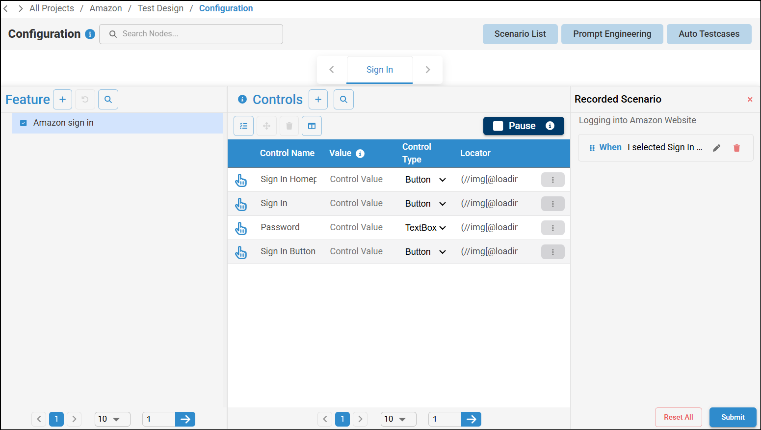The width and height of the screenshot is (761, 430).
Task: Uncheck the Amazon sign in checkbox
Action: [x=23, y=123]
